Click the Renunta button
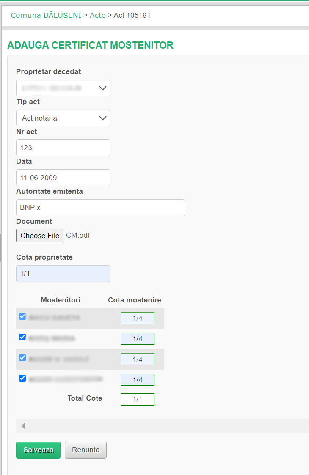Screen dimensions: 309x475 (x=86, y=450)
